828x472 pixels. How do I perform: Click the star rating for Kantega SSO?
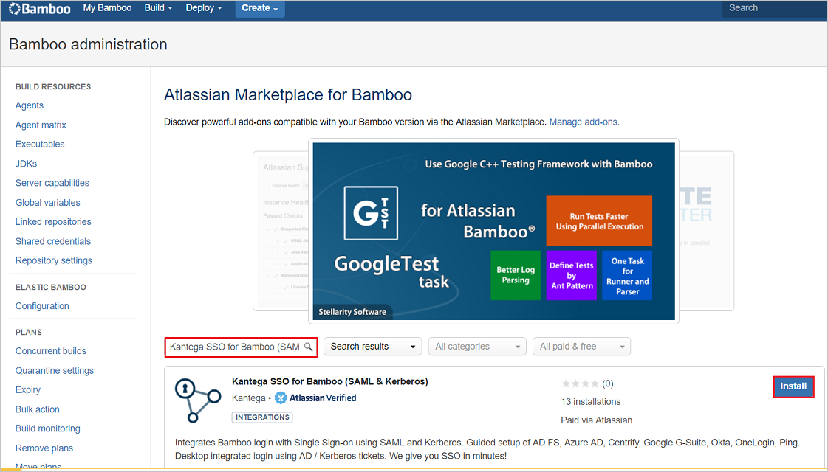[581, 383]
